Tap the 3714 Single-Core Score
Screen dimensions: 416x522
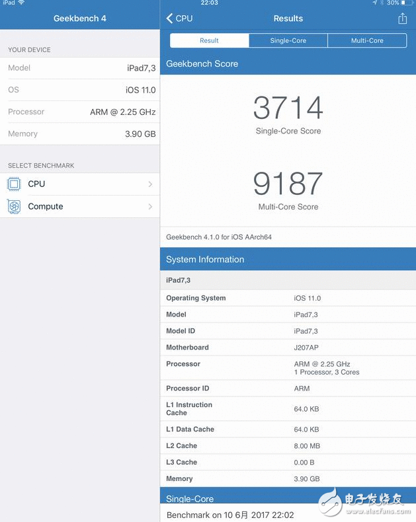288,108
